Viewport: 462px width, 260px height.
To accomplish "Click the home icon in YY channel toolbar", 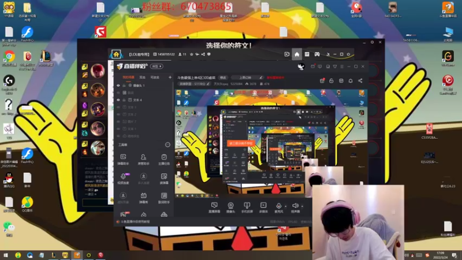I will tap(297, 54).
